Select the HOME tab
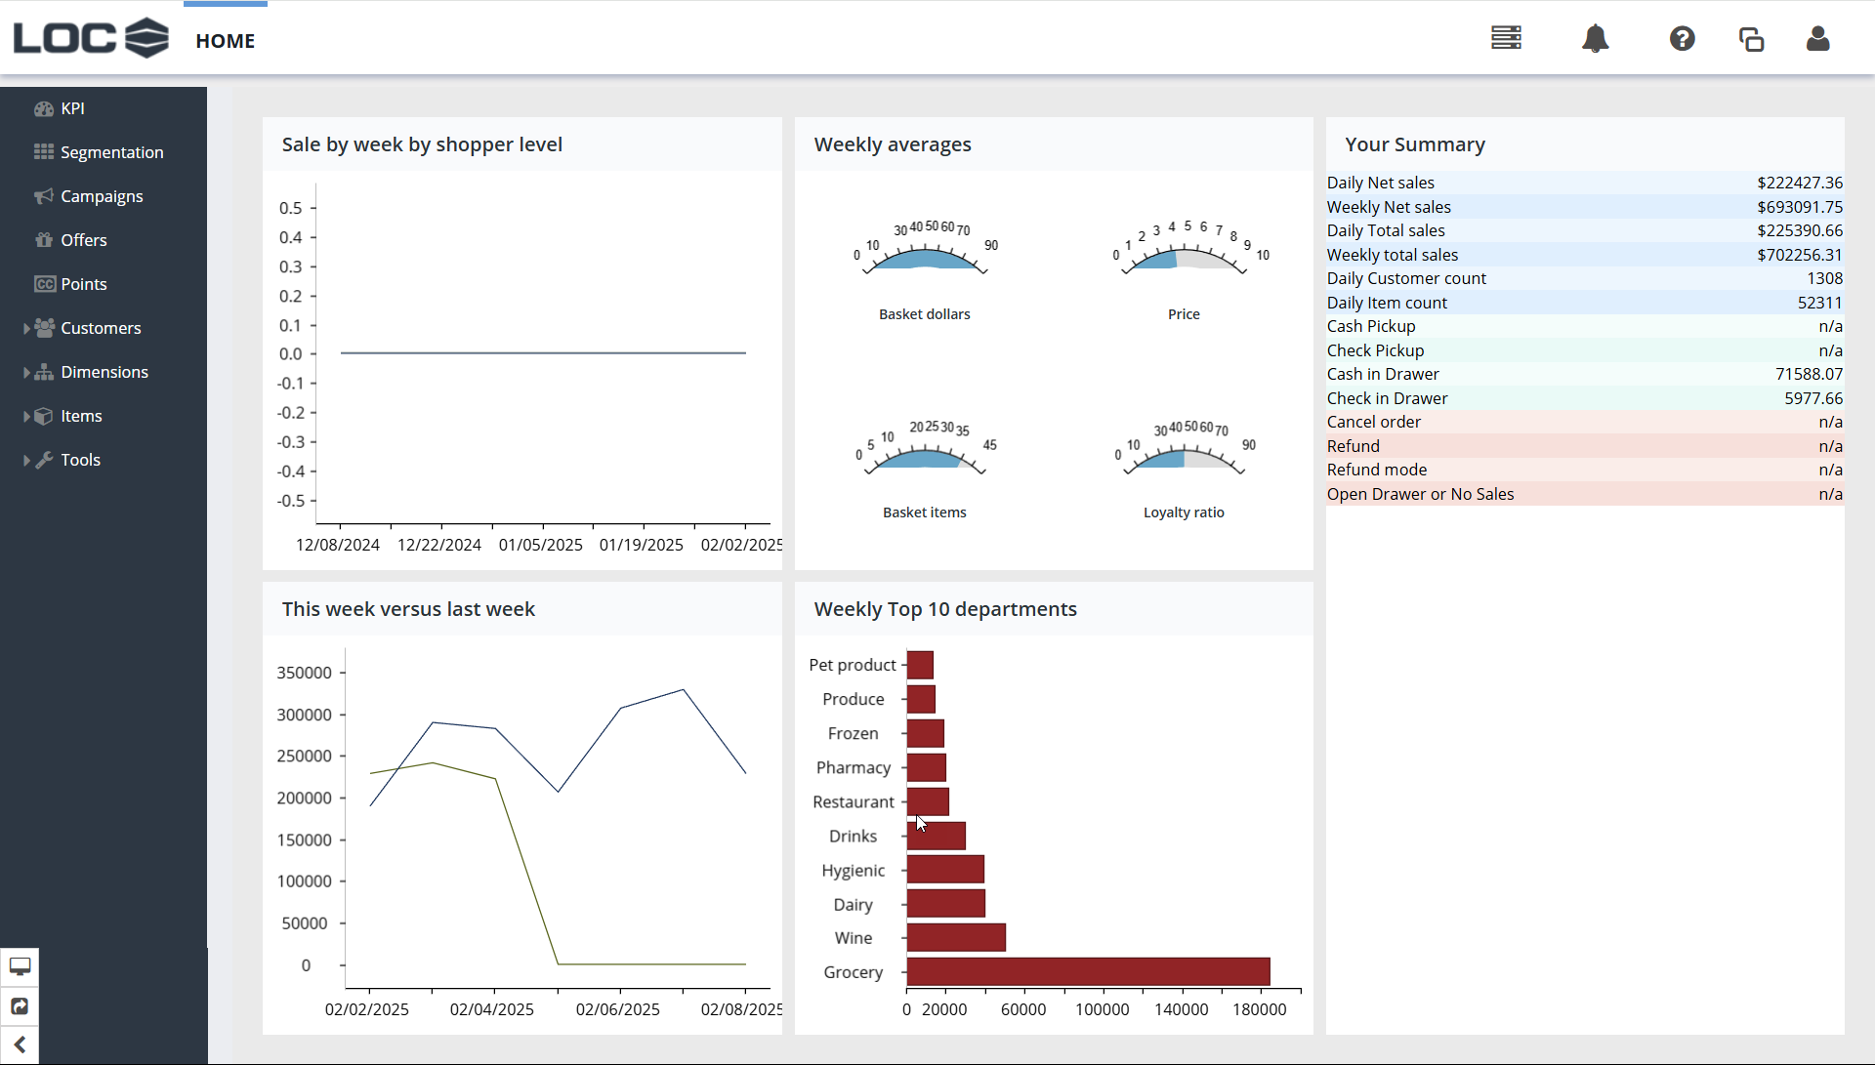This screenshot has width=1875, height=1065. point(225,41)
